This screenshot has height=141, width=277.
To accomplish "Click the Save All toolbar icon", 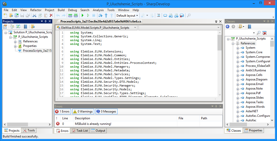I will 28,16.
